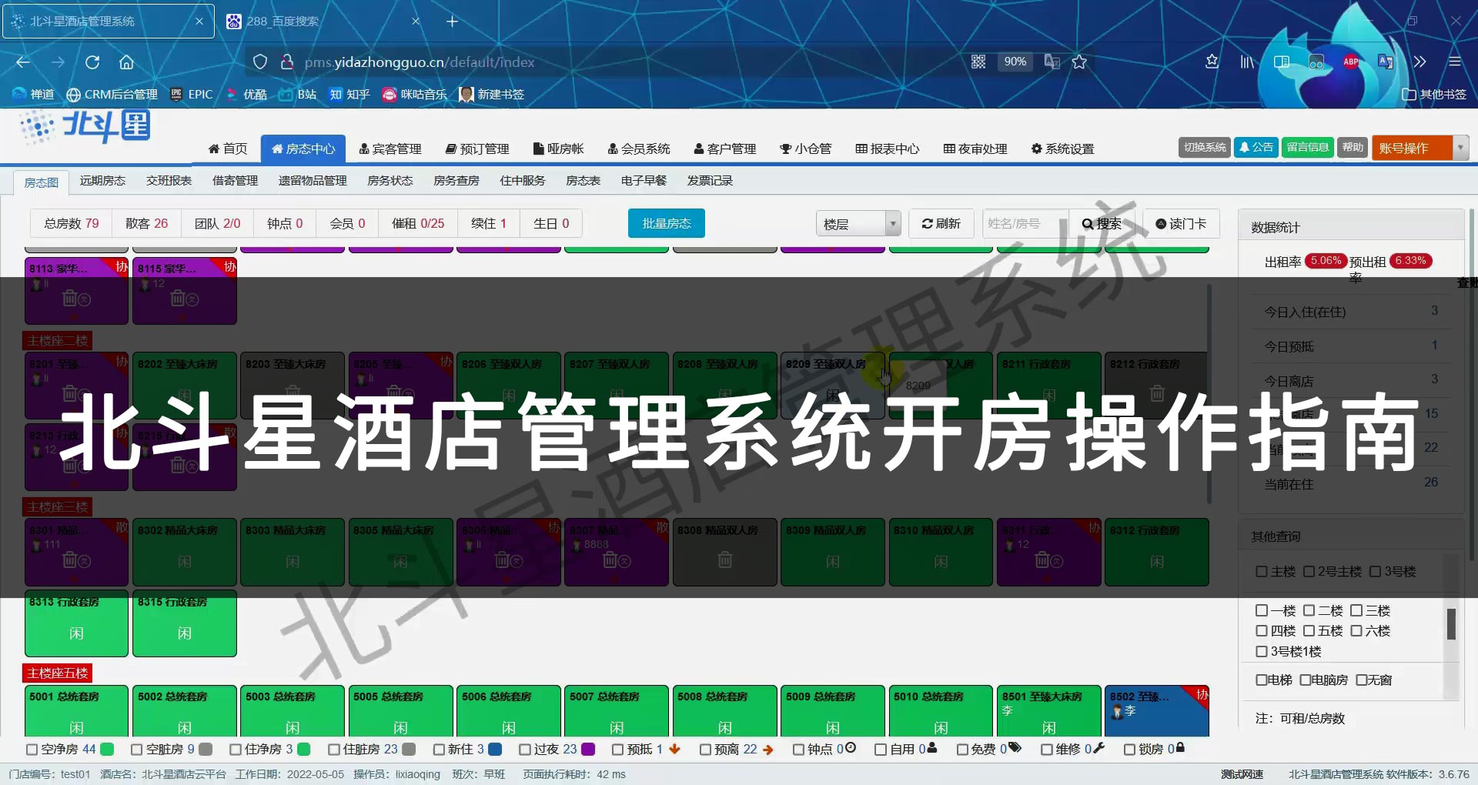Switch to the 交班报表 tab
The height and width of the screenshot is (785, 1478).
pos(169,180)
